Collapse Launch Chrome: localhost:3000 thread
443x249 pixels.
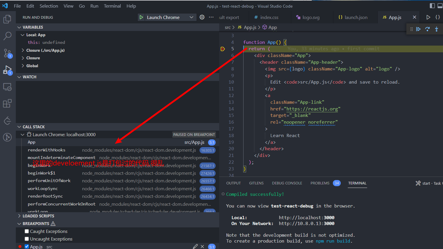coord(23,134)
